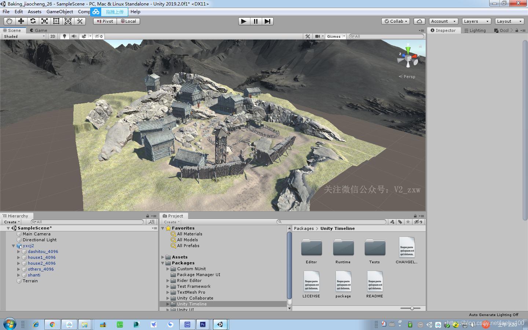
Task: Open the File menu
Action: tap(6, 12)
